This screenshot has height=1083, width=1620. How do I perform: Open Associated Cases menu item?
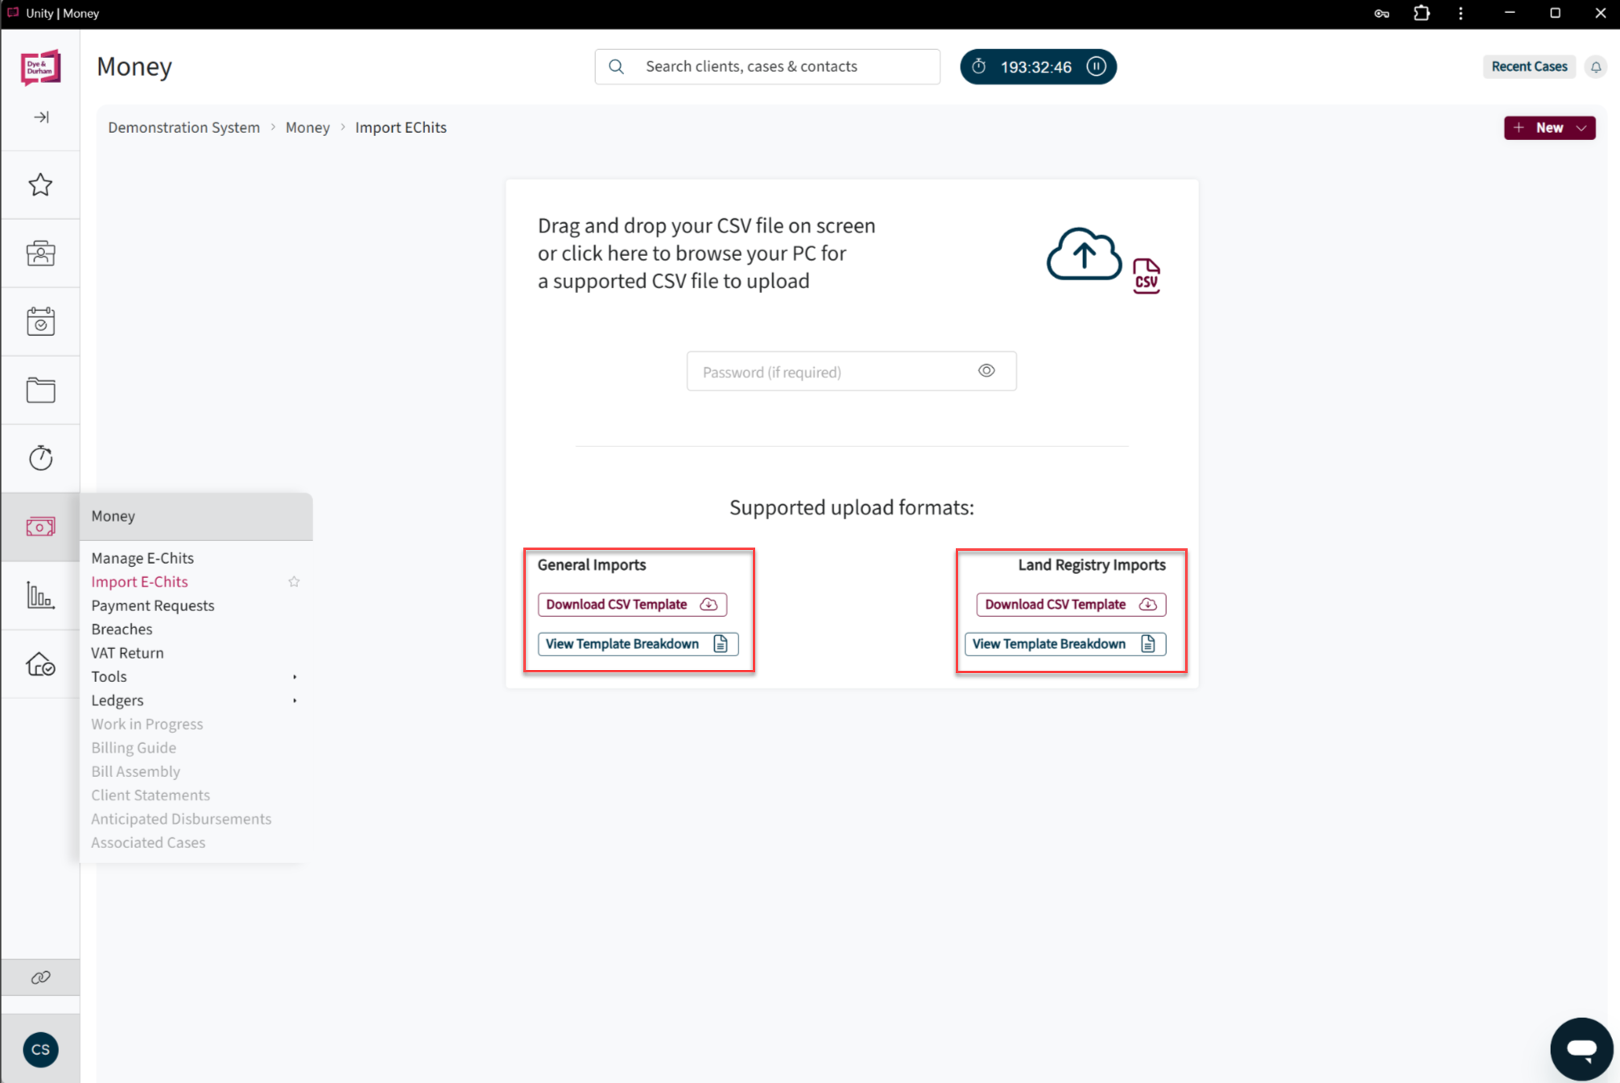148,843
